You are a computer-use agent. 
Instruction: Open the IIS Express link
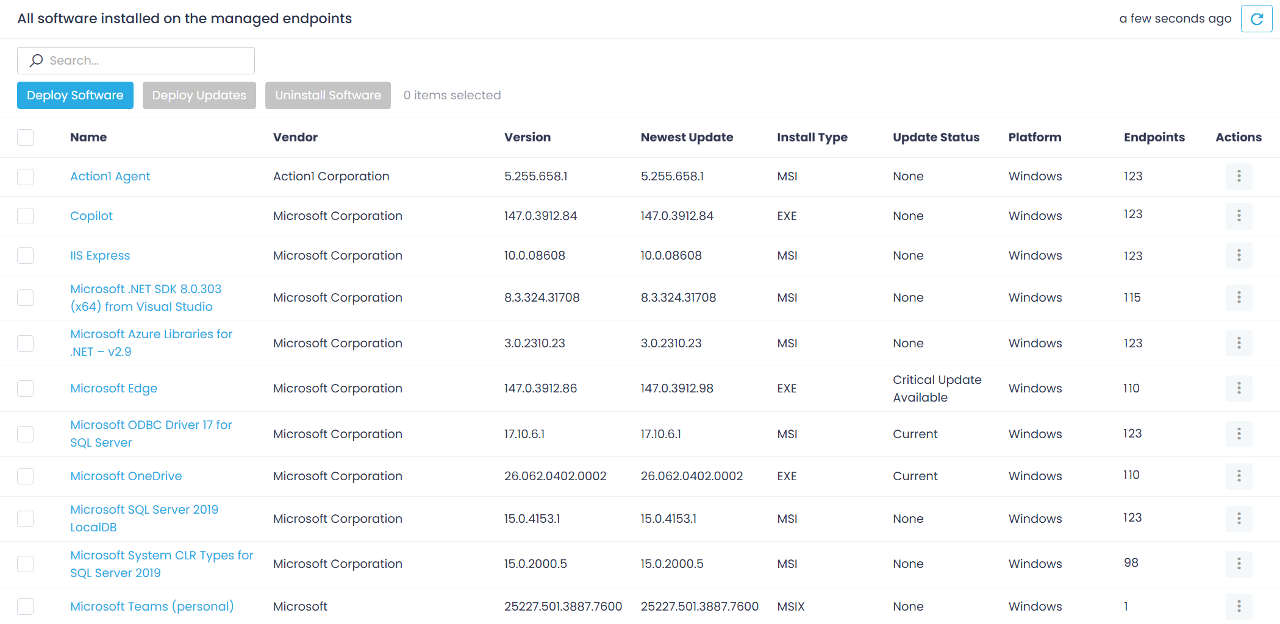(100, 255)
